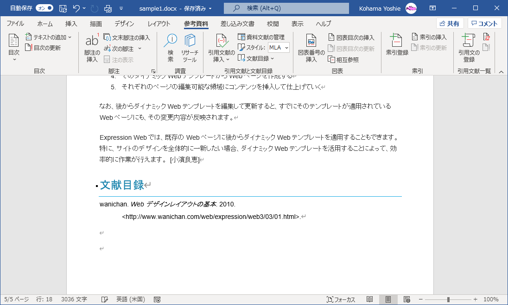Expand the 次の脚注 dropdown arrow
Viewport: 508px width, 305px height.
[140, 49]
